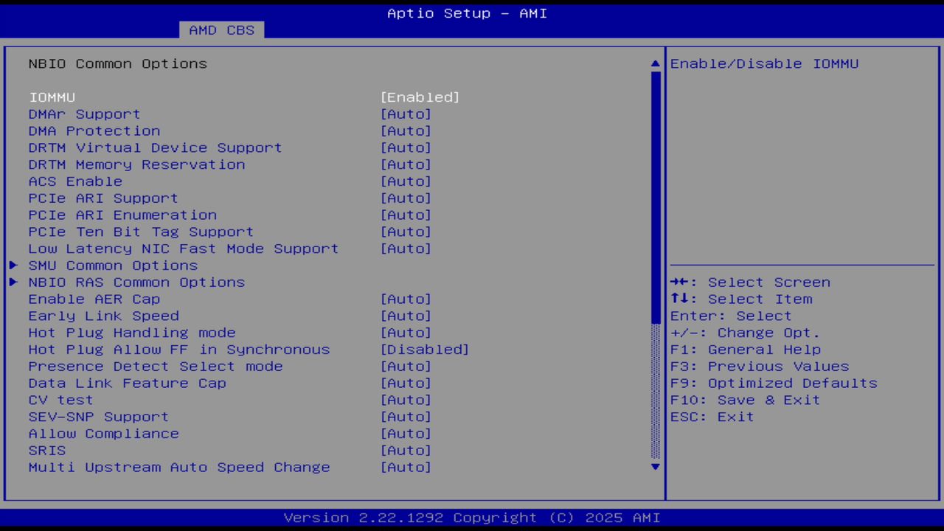Click the lower dotted scrollbar track

click(655, 391)
